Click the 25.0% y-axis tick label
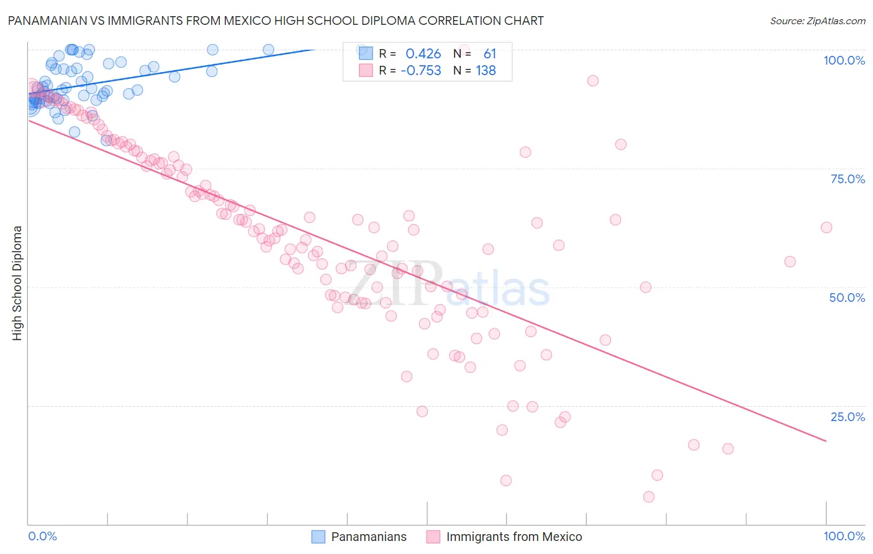The image size is (873, 554). click(x=848, y=417)
